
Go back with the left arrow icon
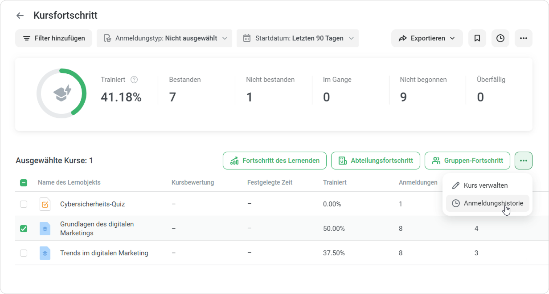pyautogui.click(x=20, y=16)
